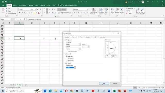Click the Clear button in Editing group
This screenshot has height=93, width=165.
pos(129,13)
